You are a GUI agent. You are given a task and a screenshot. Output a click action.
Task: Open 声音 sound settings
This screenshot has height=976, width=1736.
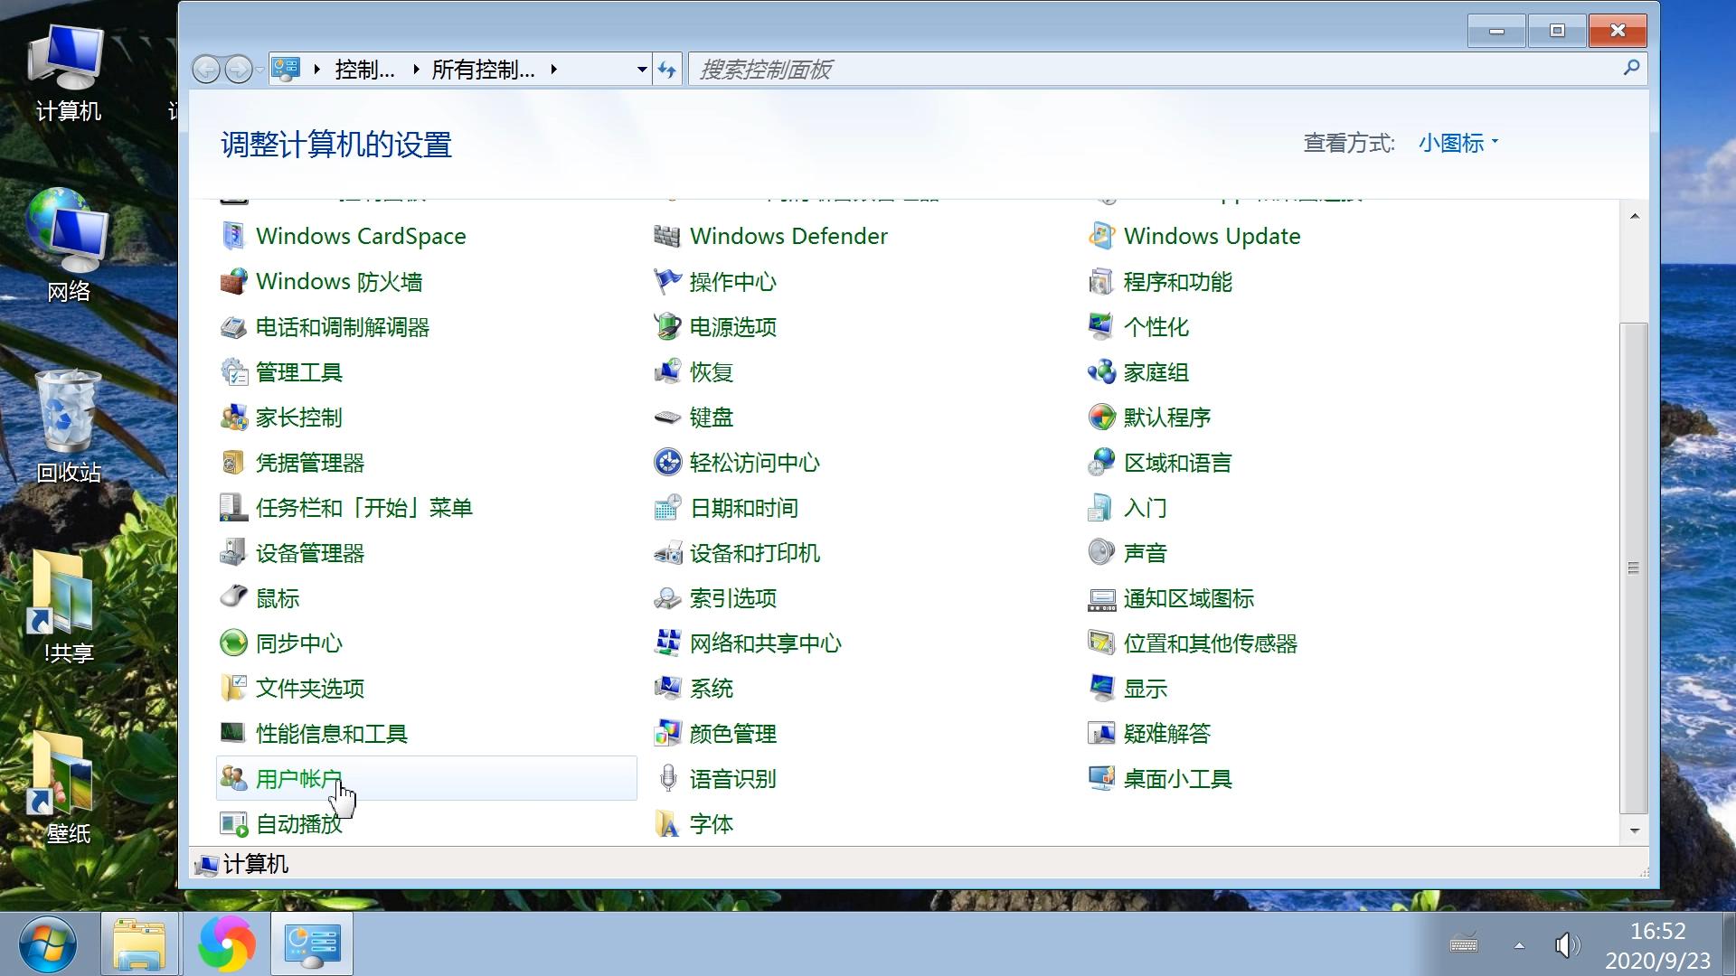1144,552
